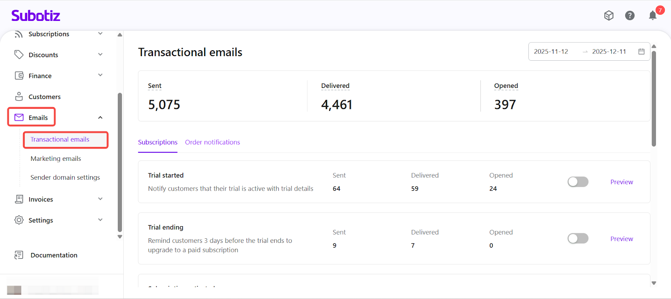Select the Subscriptions tab
671x299 pixels.
(x=158, y=142)
